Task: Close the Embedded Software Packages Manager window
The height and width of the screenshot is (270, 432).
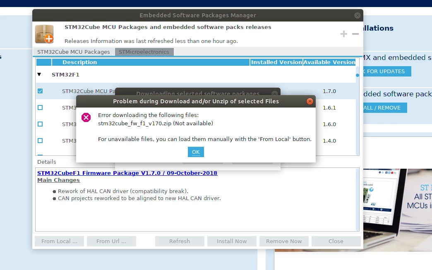Action: click(x=358, y=15)
